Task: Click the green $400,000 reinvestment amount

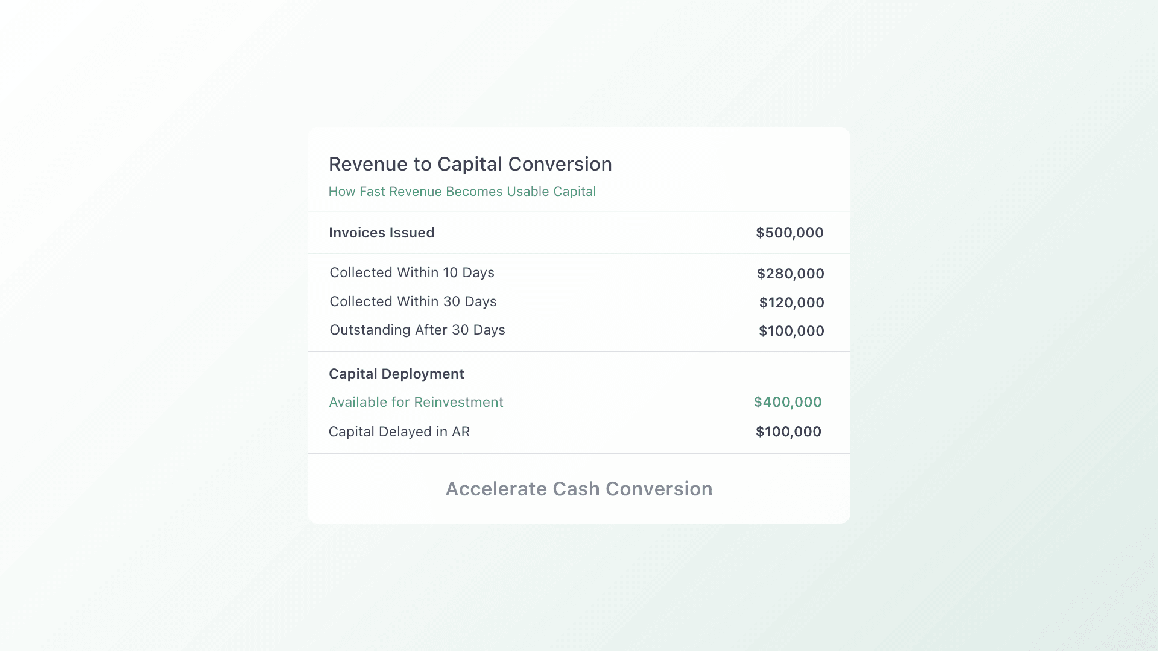Action: (787, 402)
